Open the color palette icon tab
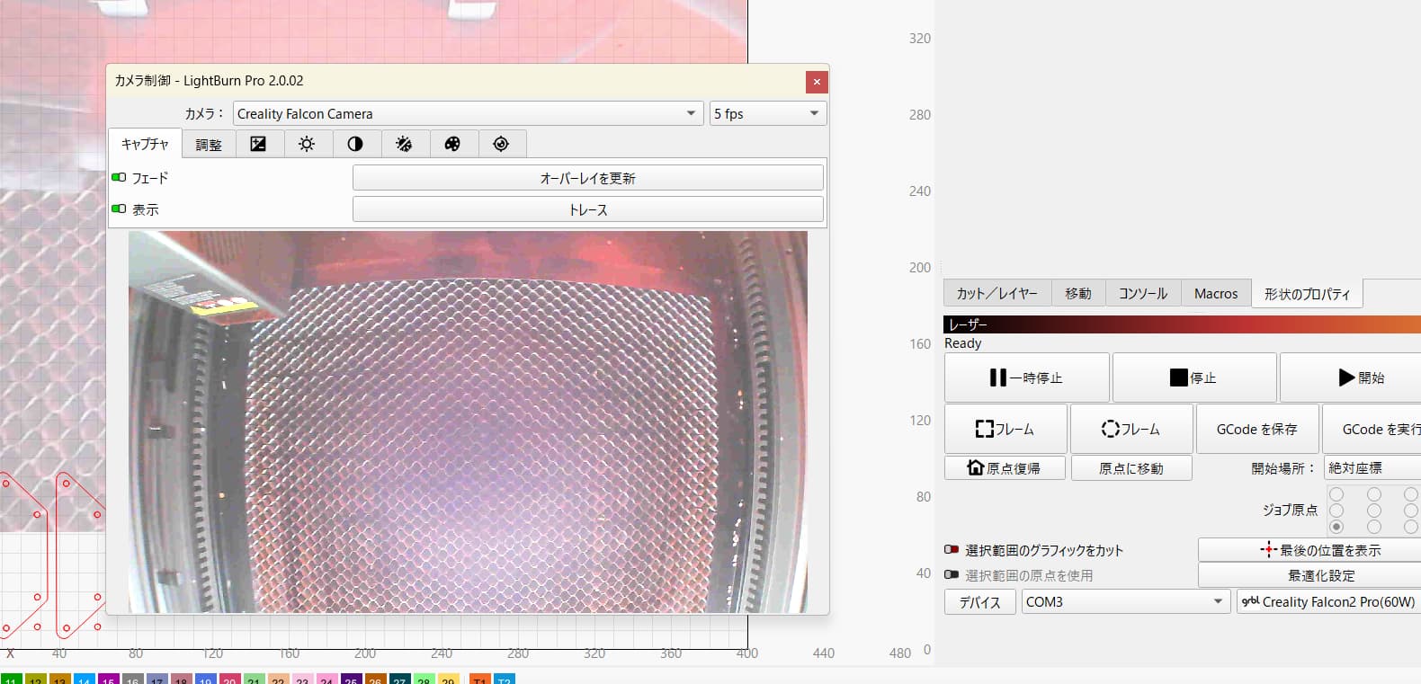1421x684 pixels. pyautogui.click(x=452, y=144)
